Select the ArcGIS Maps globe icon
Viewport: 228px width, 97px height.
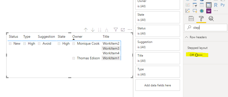202,11
